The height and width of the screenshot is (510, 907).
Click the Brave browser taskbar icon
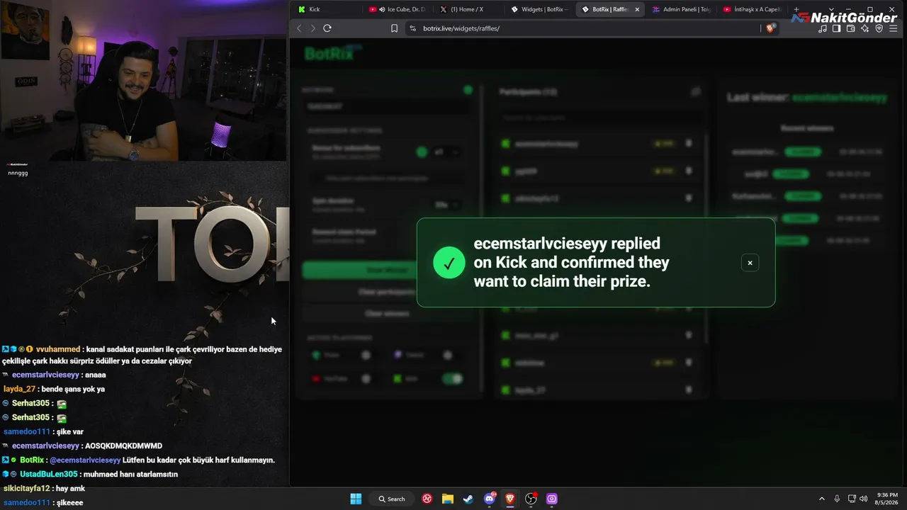pyautogui.click(x=510, y=499)
